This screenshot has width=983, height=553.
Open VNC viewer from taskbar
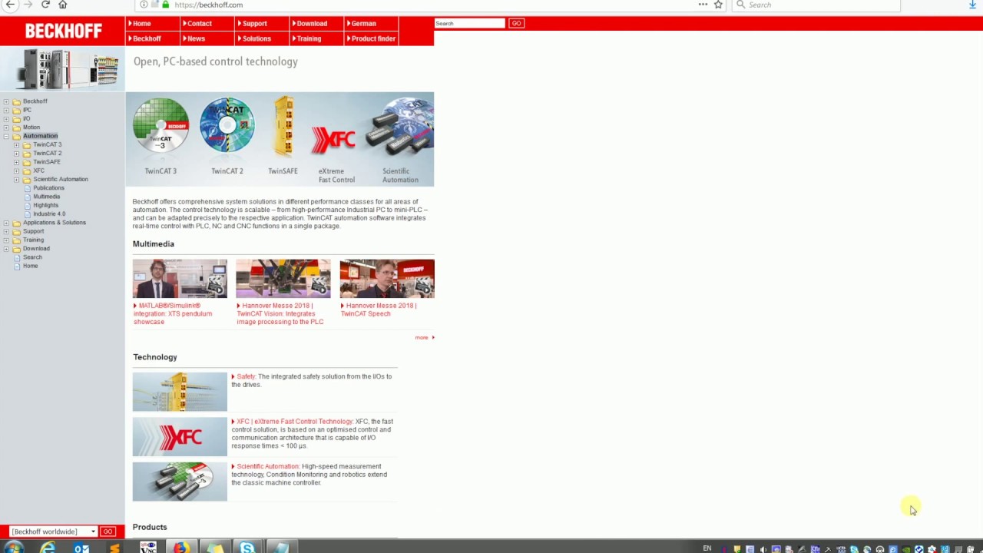tap(148, 548)
